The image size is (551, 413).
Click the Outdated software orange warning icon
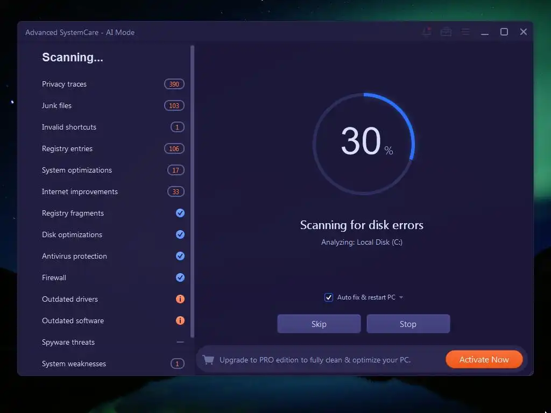point(180,321)
